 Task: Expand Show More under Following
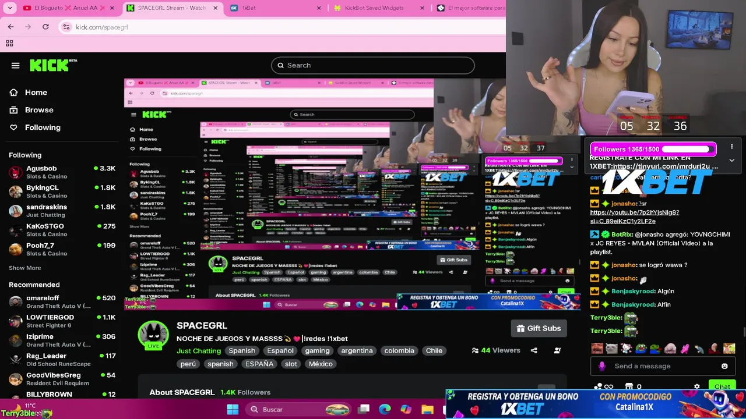click(x=25, y=268)
